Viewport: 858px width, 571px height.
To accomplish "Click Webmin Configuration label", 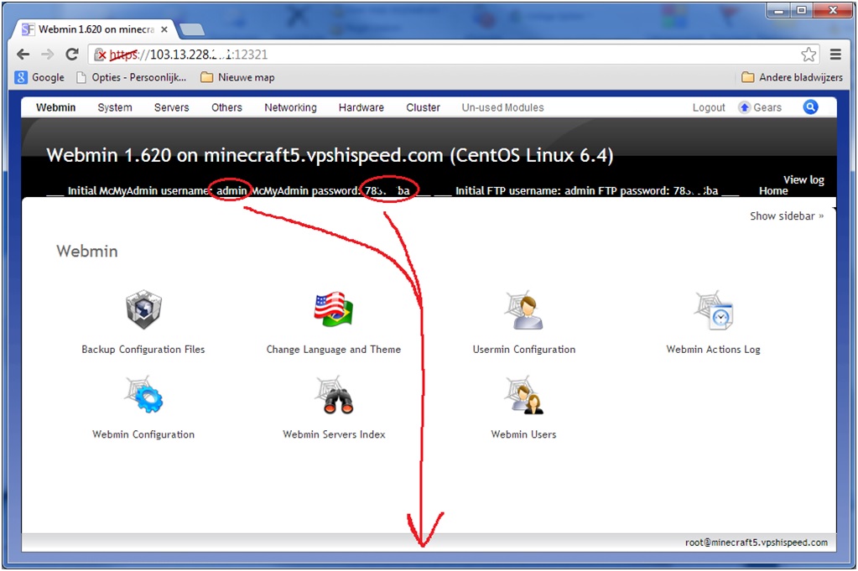I will tap(143, 434).
